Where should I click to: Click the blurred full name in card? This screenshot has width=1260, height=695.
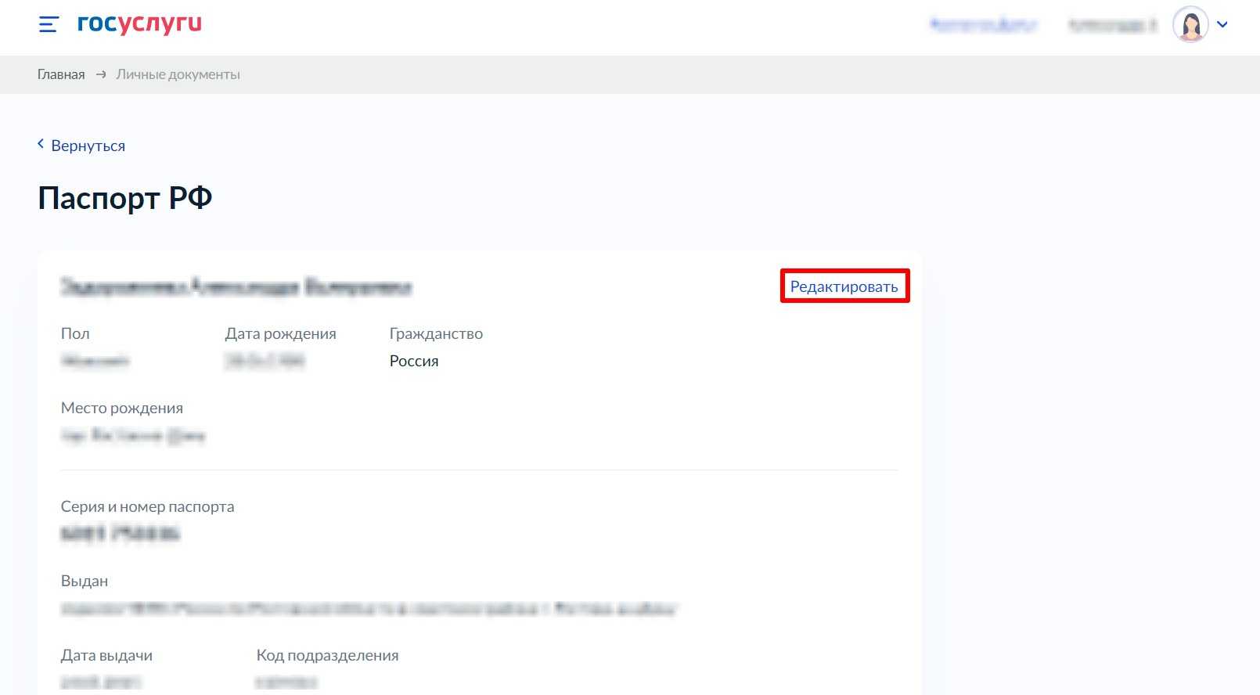pyautogui.click(x=236, y=287)
